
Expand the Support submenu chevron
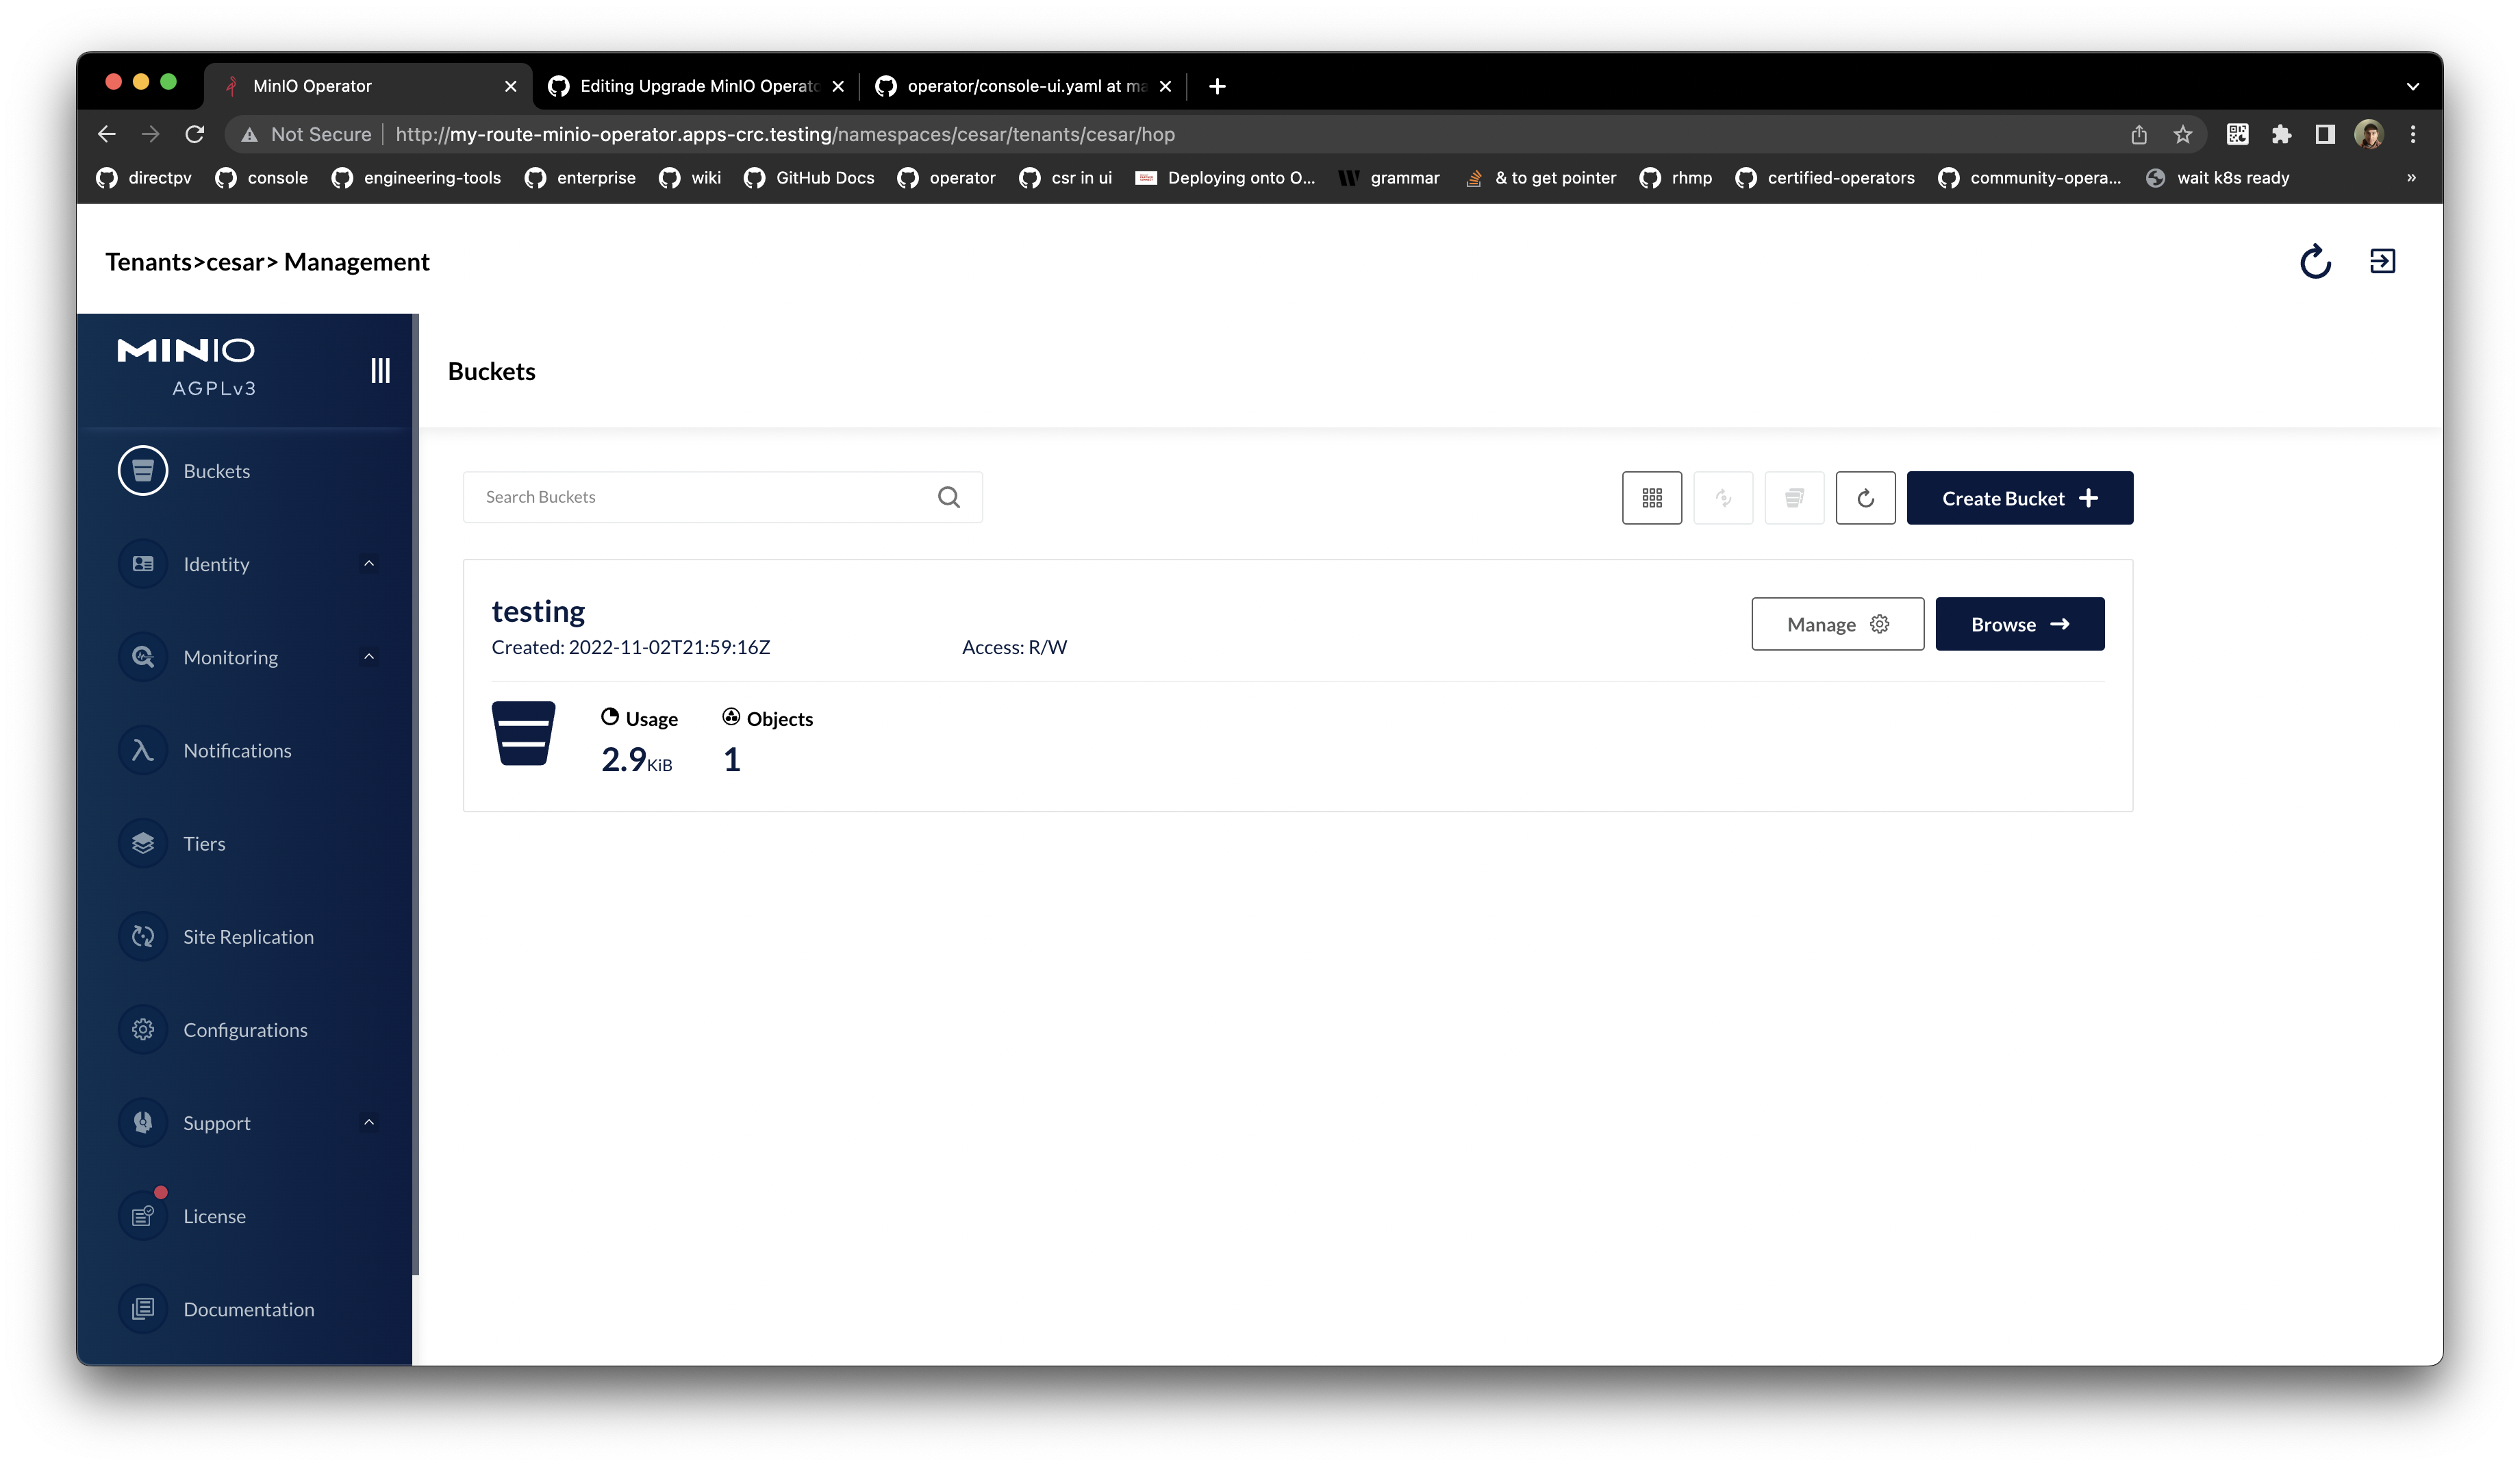369,1123
